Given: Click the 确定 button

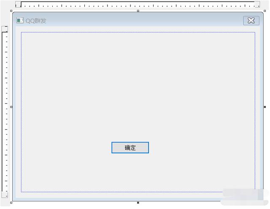Looking at the screenshot, I should (130, 147).
